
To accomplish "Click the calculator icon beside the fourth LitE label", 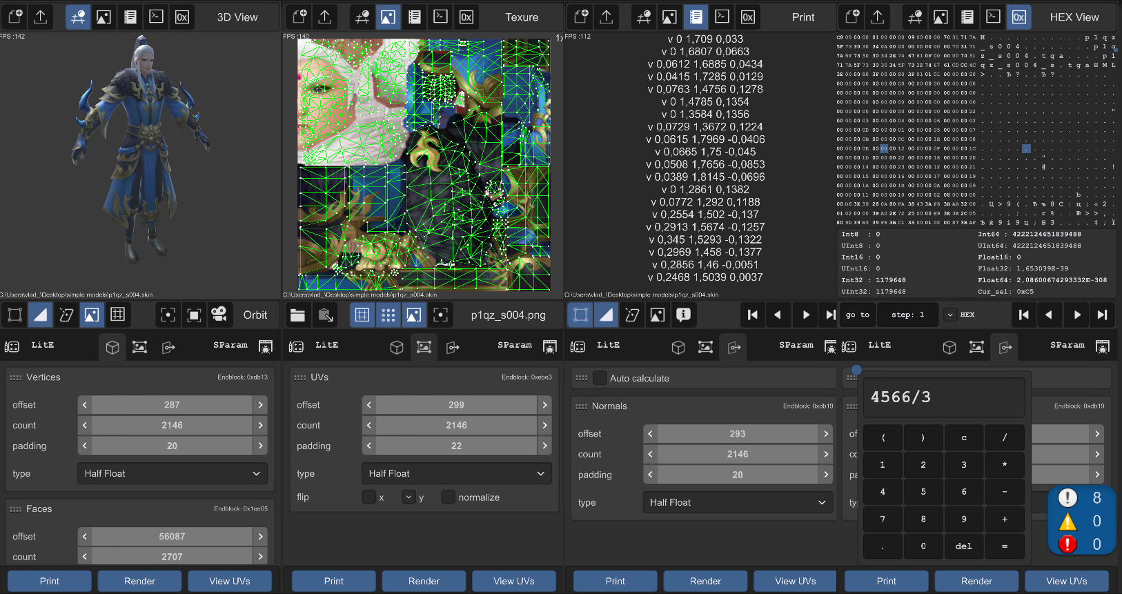I will pos(849,346).
